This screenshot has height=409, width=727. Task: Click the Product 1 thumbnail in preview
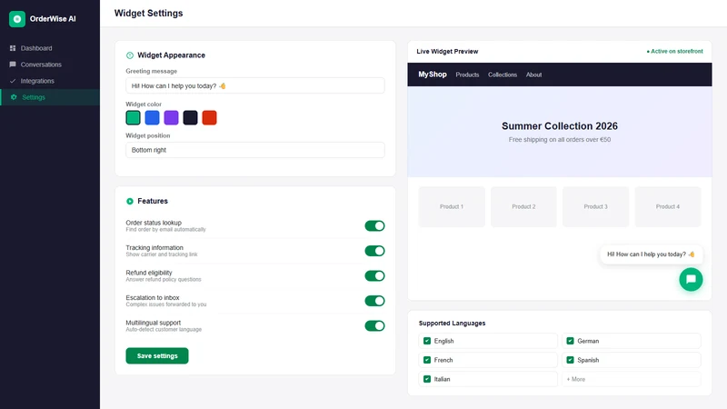tap(452, 207)
